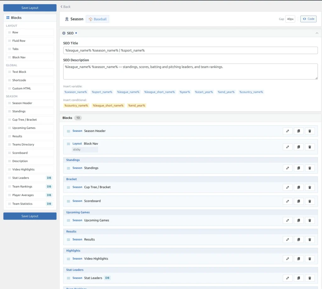Screen dimensions: 322x289
Task: Duplicate the Upcoming Games block
Action: (299, 220)
